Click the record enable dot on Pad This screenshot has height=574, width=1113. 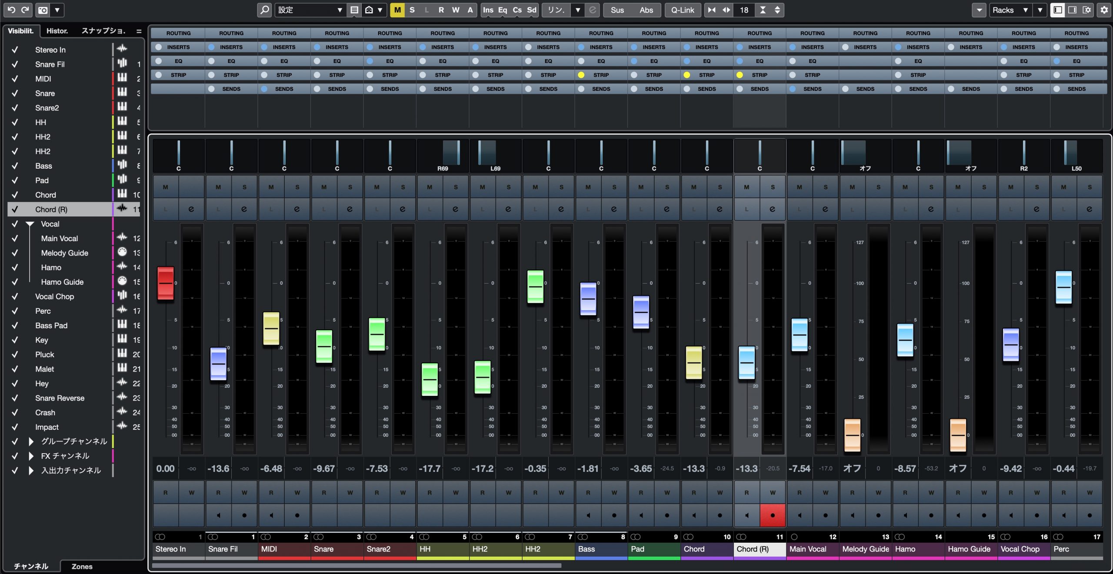click(x=667, y=515)
